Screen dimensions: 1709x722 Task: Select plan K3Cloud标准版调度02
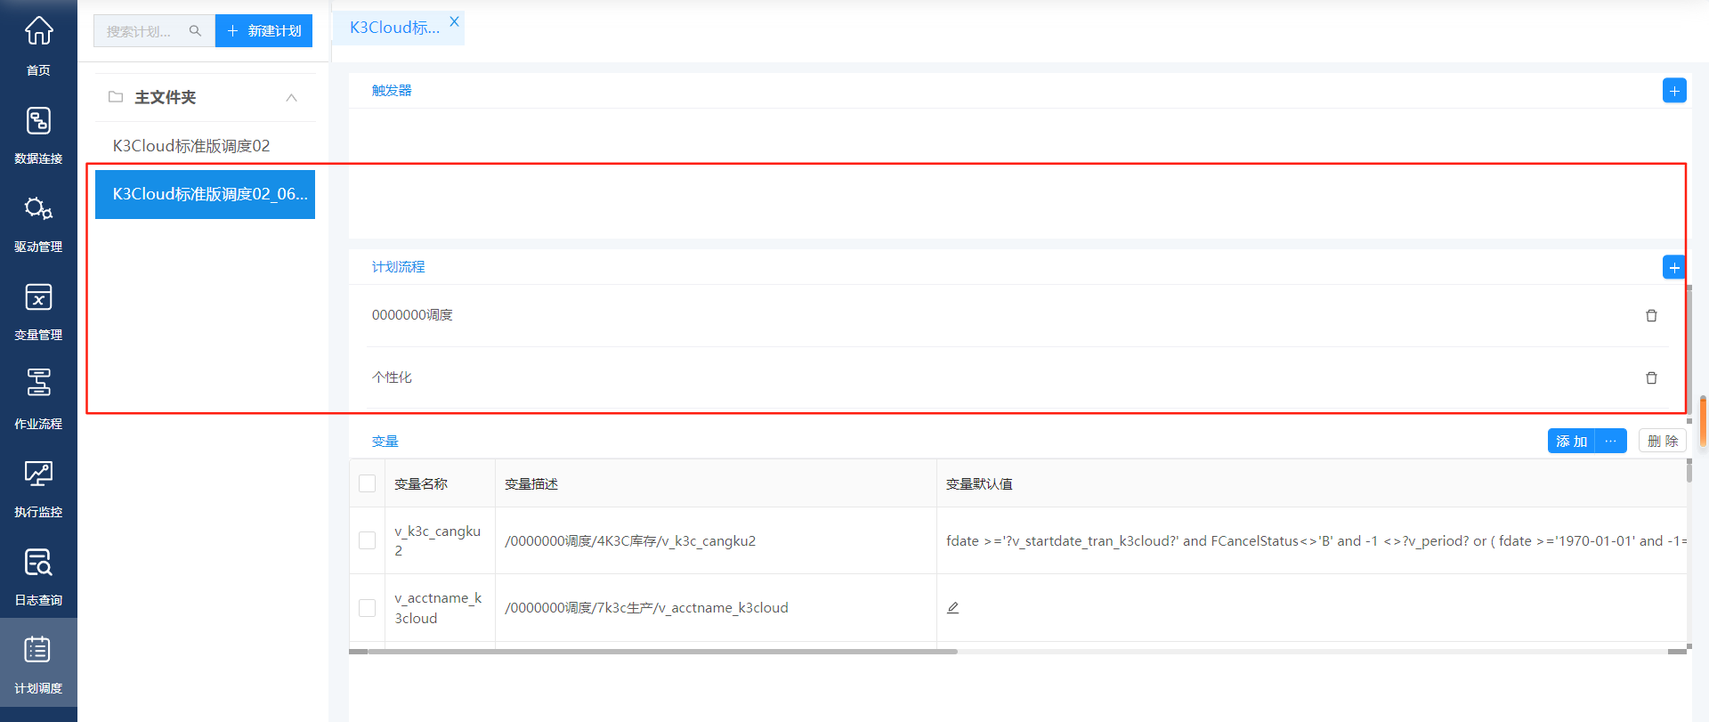tap(206, 146)
